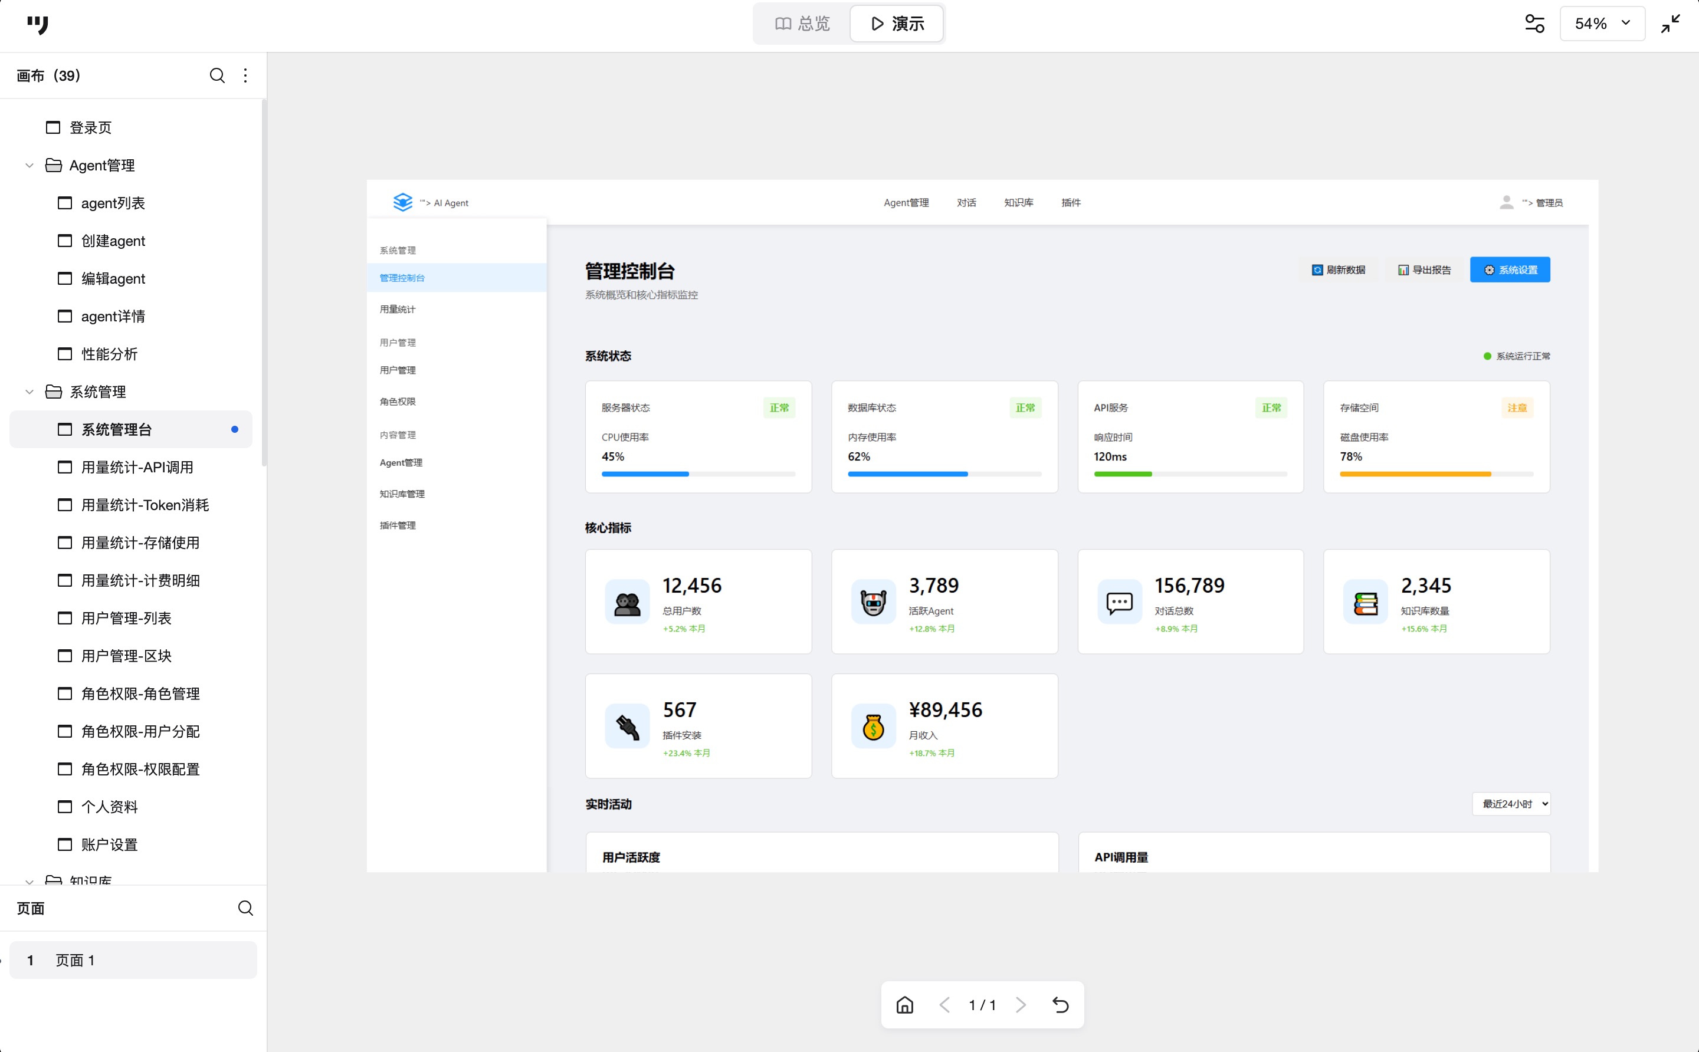Image resolution: width=1699 pixels, height=1052 pixels.
Task: Select the 用量统计-存储使用 canvas
Action: [x=131, y=543]
